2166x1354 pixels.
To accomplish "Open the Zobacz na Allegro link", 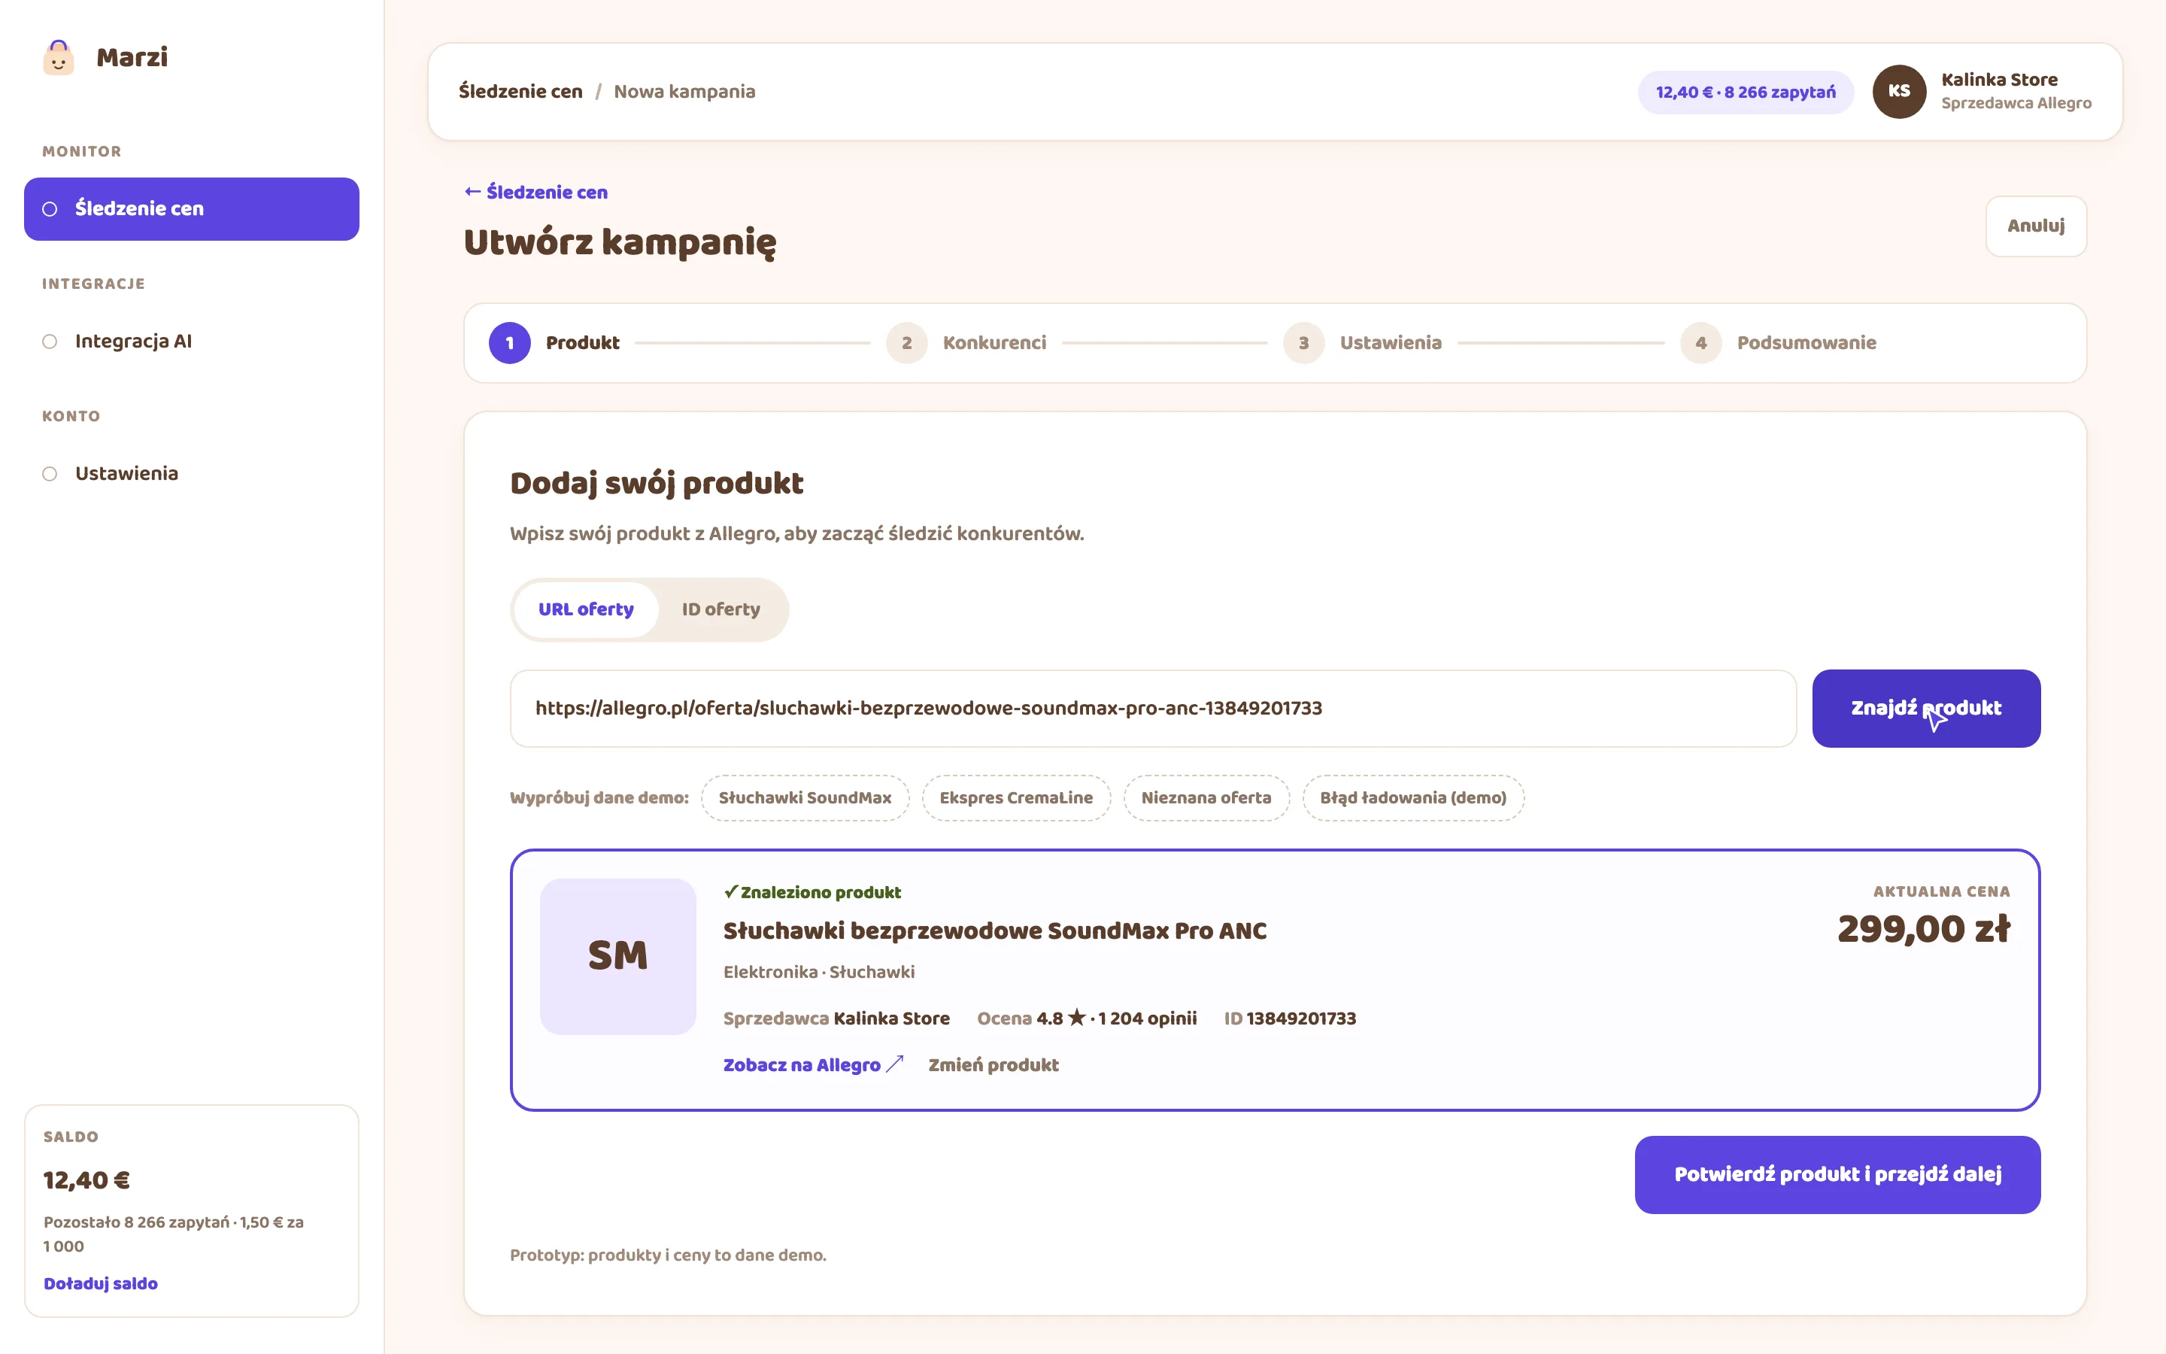I will [814, 1064].
